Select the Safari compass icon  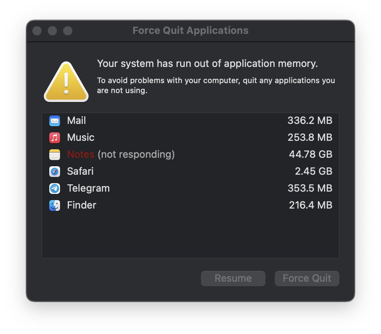coord(55,172)
